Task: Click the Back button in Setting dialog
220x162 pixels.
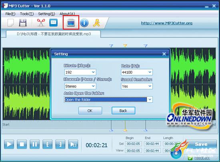Action: 123,111
